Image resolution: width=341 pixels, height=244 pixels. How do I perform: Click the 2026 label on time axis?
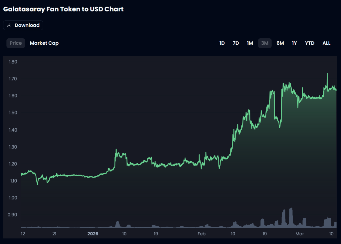point(93,234)
